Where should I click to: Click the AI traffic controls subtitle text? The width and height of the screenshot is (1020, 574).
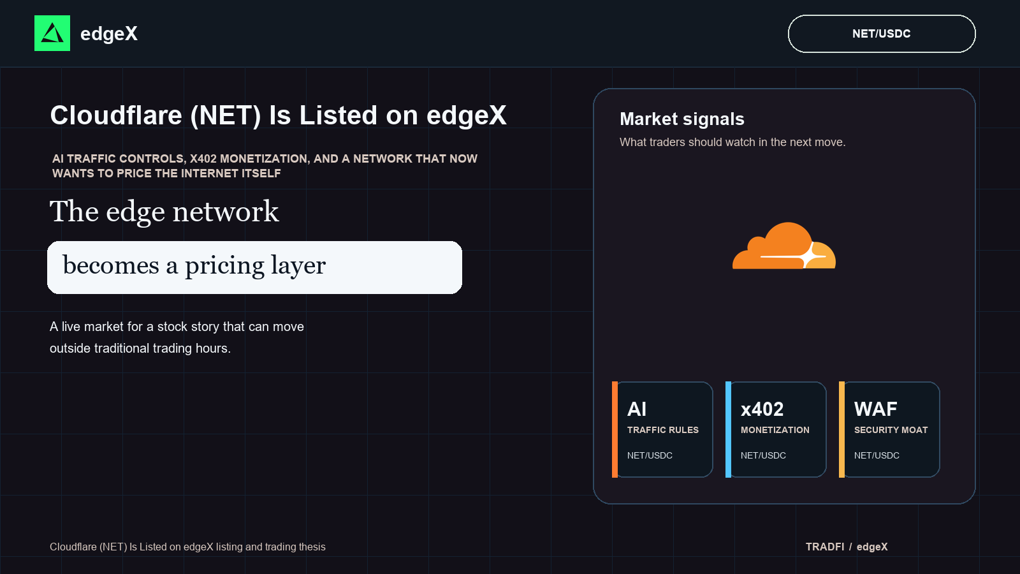[x=265, y=166]
